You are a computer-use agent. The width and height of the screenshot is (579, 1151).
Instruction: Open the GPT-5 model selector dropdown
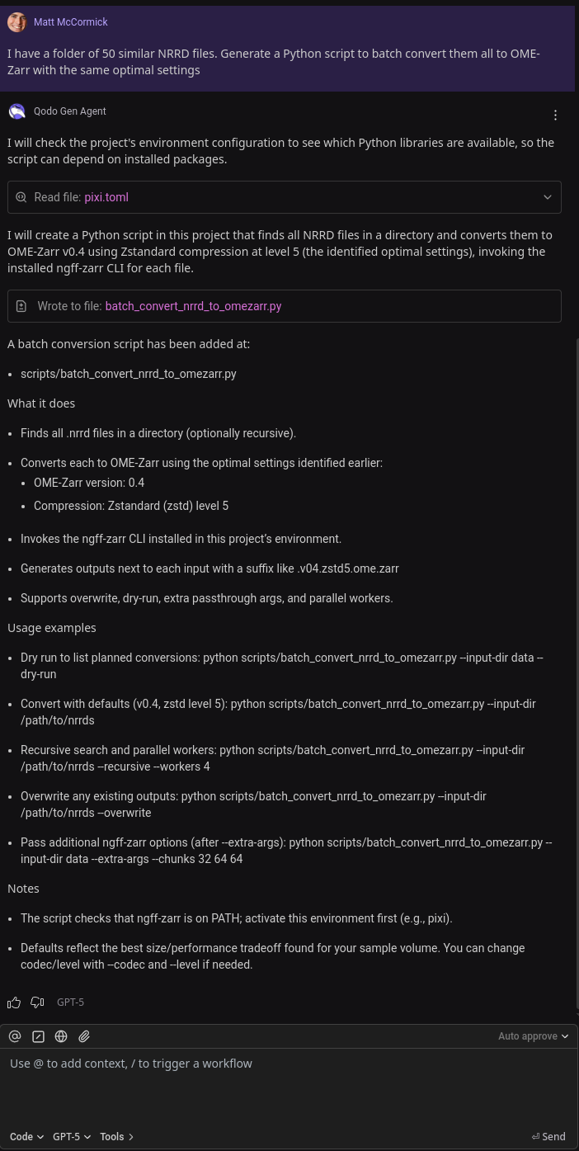point(72,1136)
